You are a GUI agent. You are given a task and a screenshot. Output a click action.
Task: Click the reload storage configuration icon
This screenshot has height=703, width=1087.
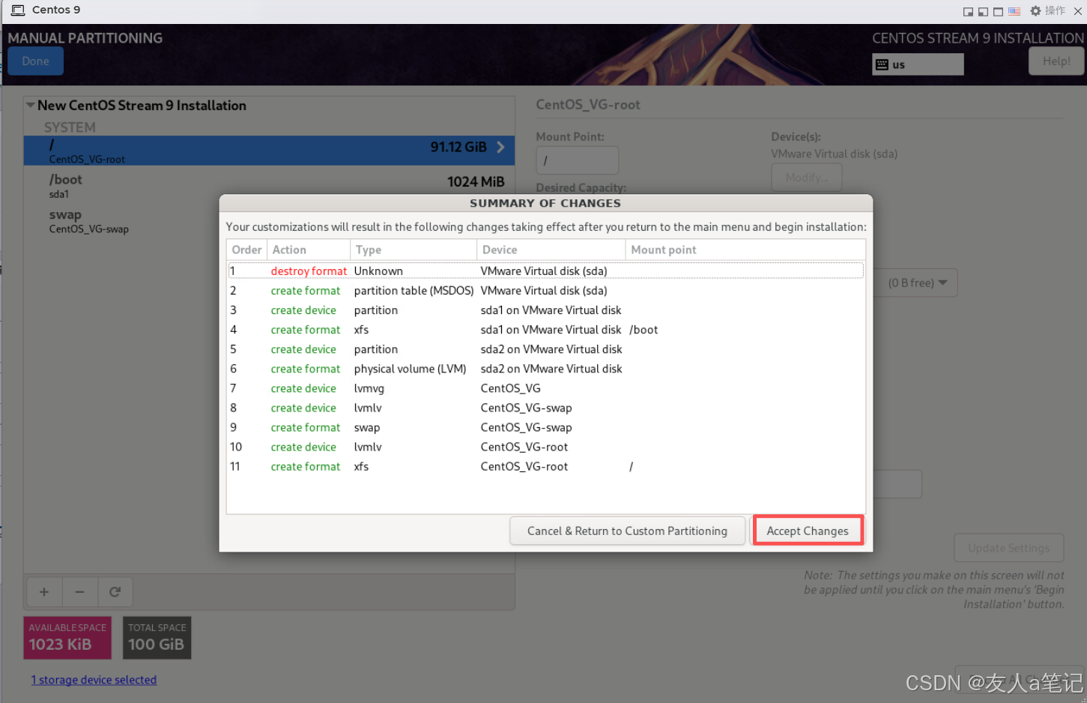pos(115,592)
